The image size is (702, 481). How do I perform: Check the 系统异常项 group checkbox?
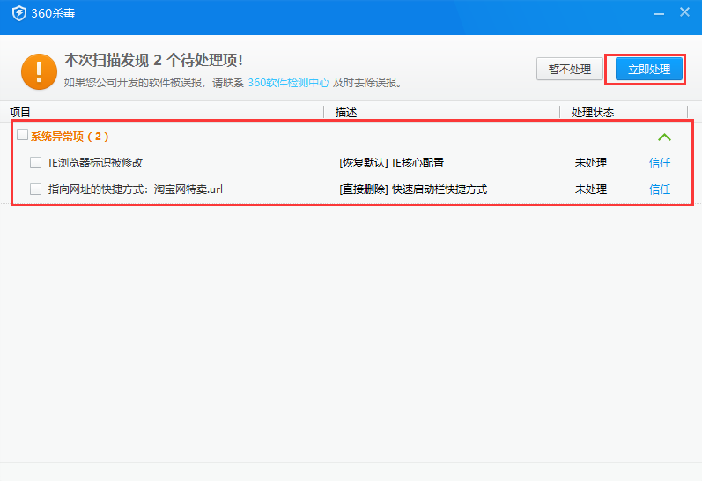[22, 135]
